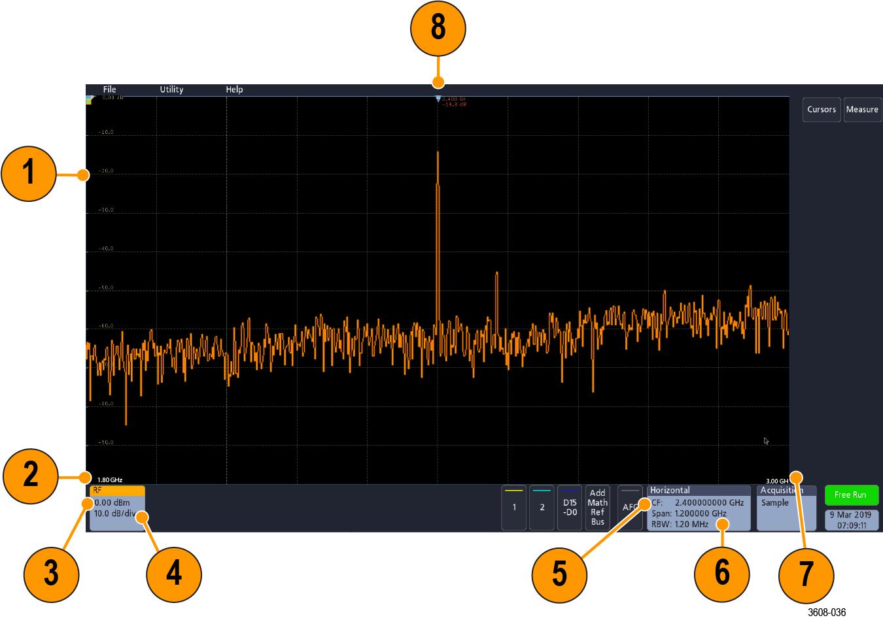Image resolution: width=883 pixels, height=620 pixels.
Task: Click Add Math Ref Bus button
Action: 597,507
